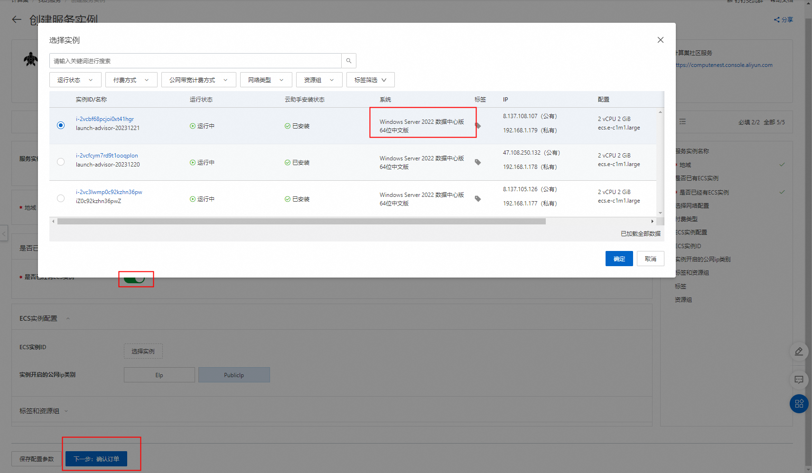Click the table's horizontal scrollbar thumb

[301, 222]
